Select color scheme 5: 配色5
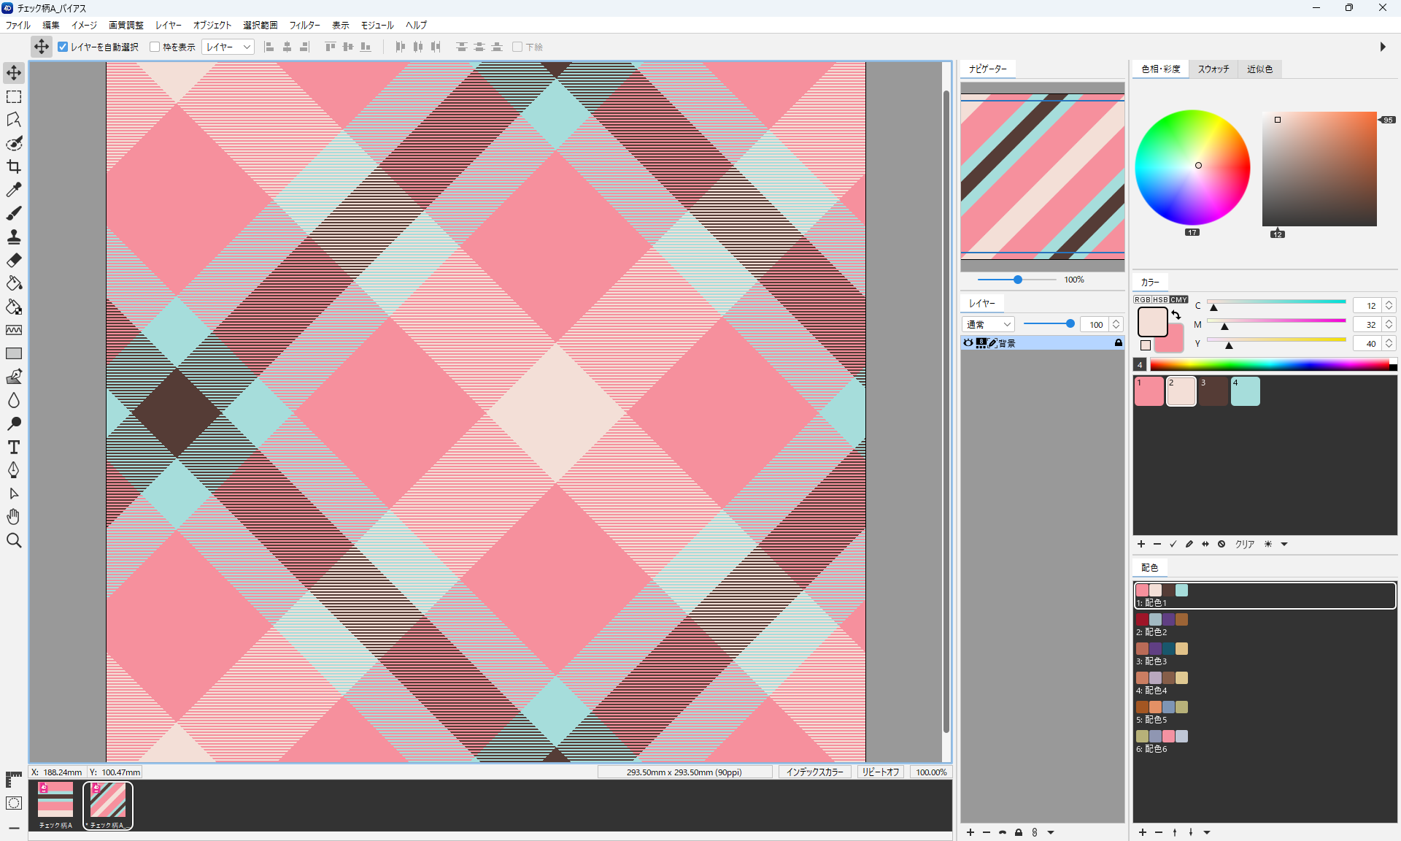Screen dimensions: 1401x841 tap(1265, 713)
